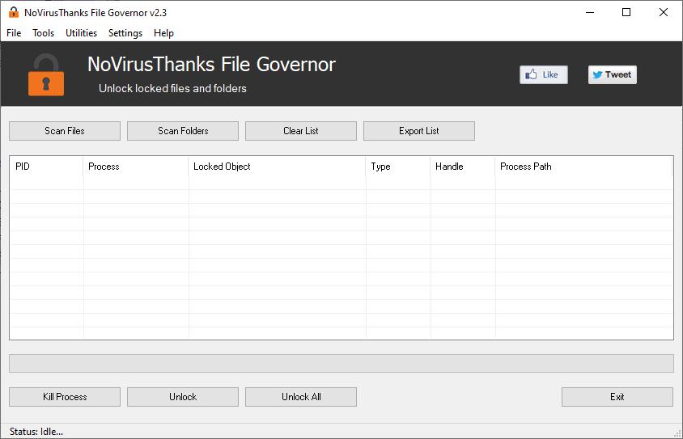Clear results using Clear List button
The width and height of the screenshot is (683, 439).
[301, 131]
